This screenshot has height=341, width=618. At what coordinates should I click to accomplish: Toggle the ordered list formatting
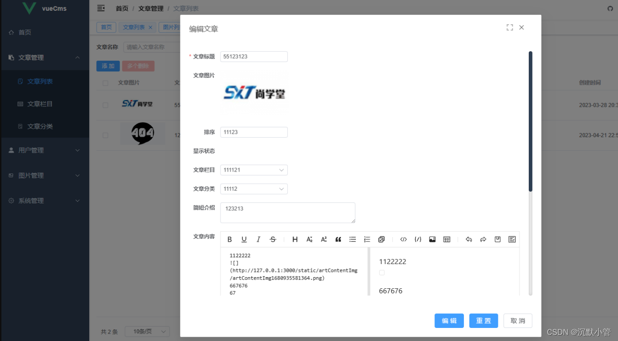click(x=367, y=239)
